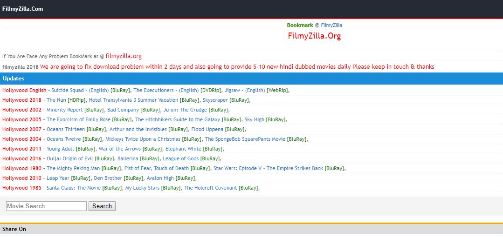
Task: Open The Holcroft Covenant link
Action: pos(210,188)
